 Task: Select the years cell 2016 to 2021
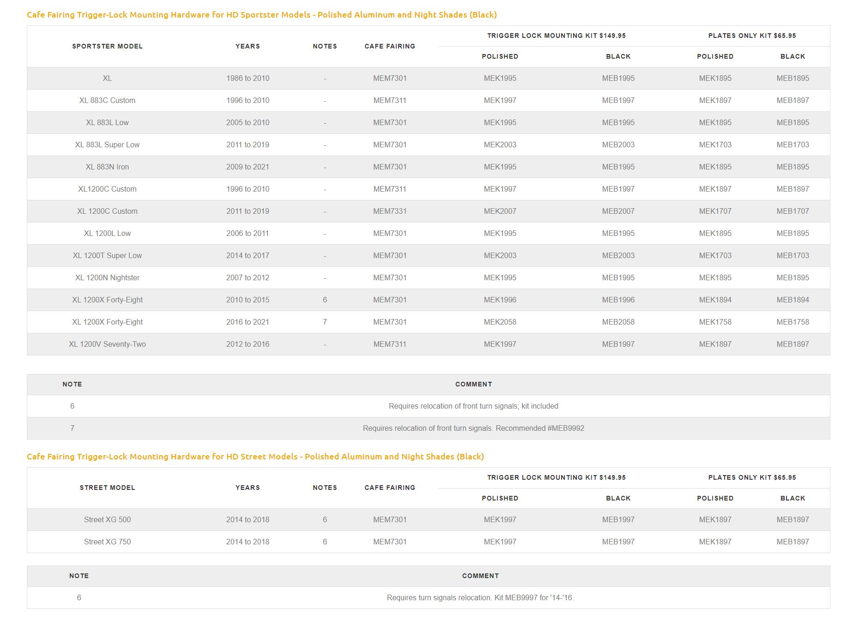pyautogui.click(x=248, y=322)
